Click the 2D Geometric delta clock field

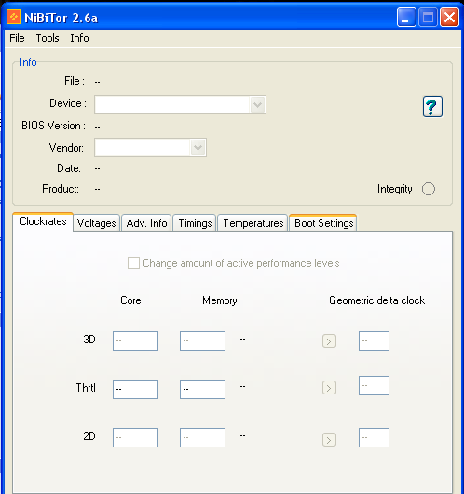pyautogui.click(x=374, y=437)
